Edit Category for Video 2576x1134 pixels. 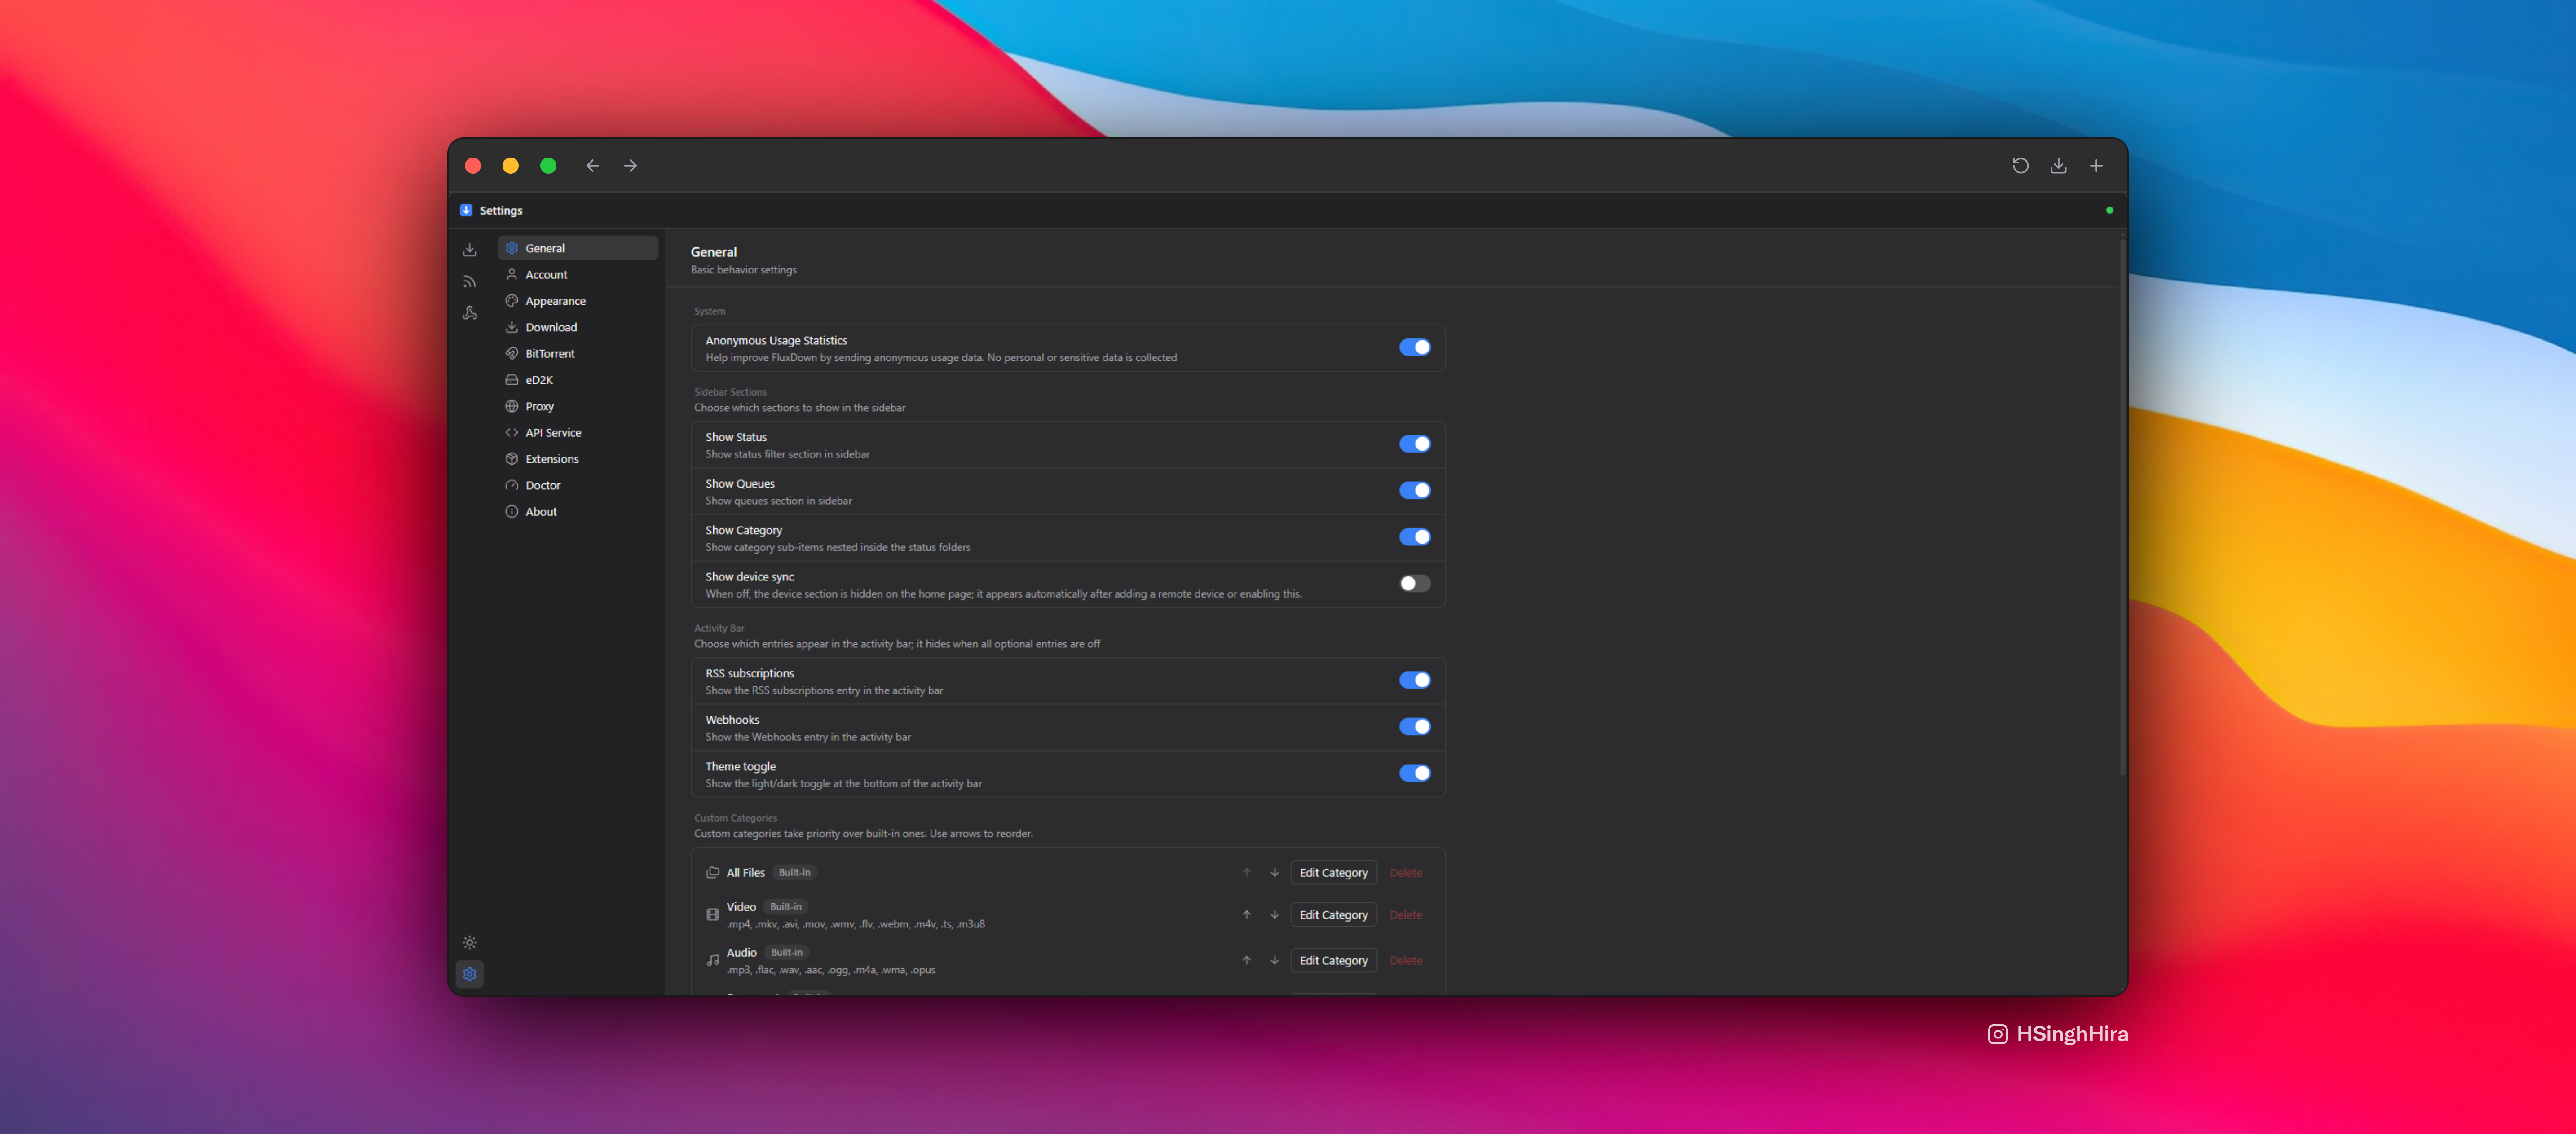(1333, 914)
